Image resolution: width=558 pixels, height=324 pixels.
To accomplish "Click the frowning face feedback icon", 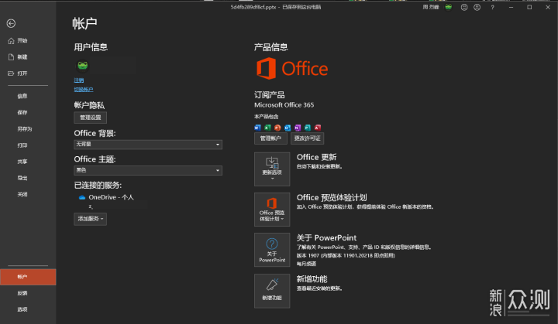I will point(477,7).
